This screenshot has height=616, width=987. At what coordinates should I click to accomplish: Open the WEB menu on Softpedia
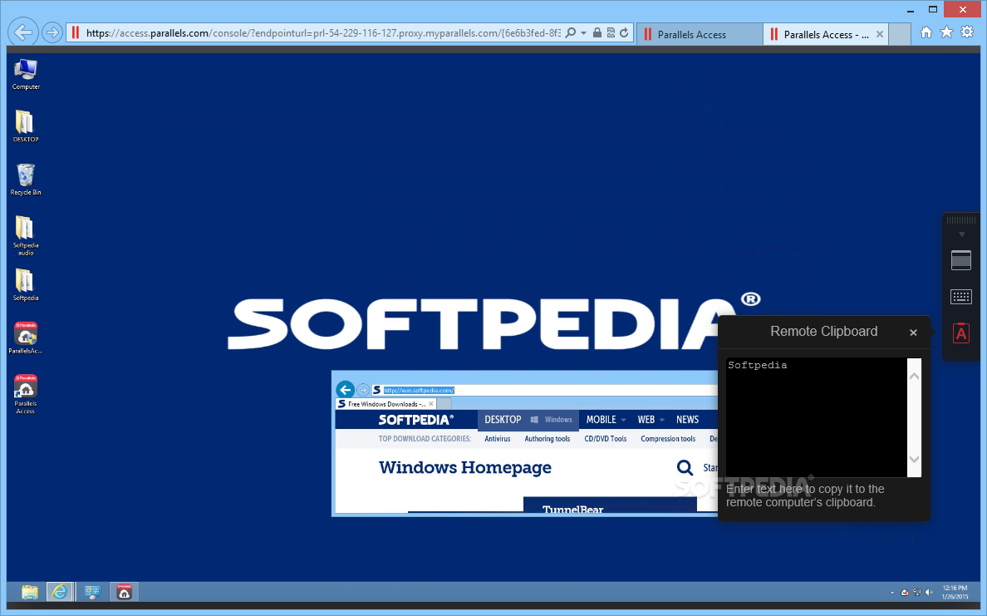pyautogui.click(x=646, y=420)
